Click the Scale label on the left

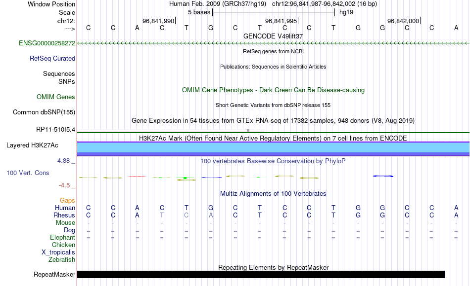pos(67,12)
